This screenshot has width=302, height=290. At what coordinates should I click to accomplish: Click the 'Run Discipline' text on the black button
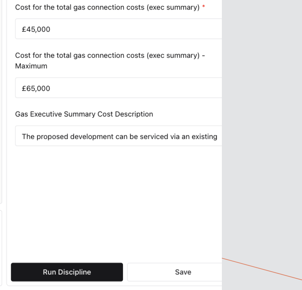click(x=67, y=272)
